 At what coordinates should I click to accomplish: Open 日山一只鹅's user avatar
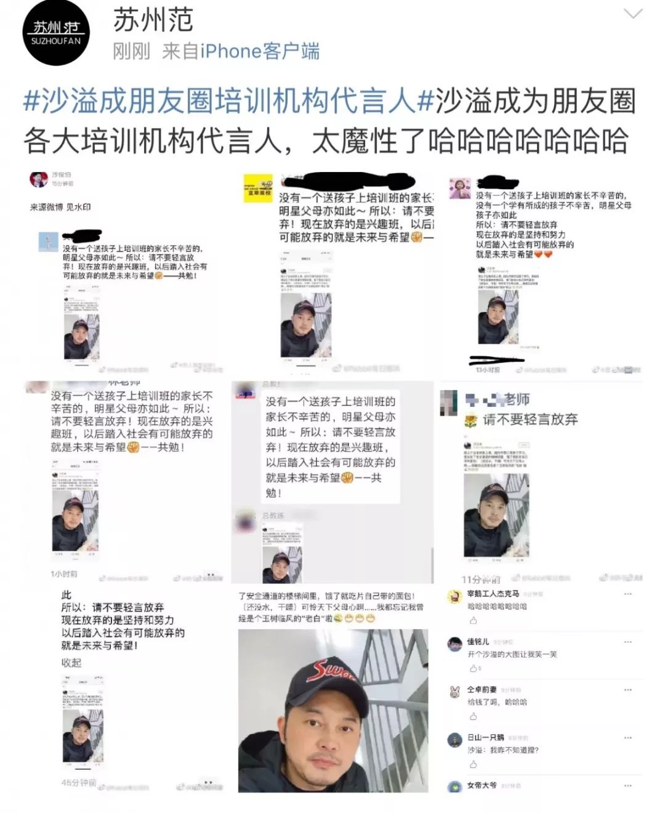click(455, 740)
